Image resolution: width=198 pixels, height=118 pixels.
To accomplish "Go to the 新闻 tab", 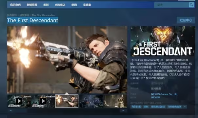I will point(74,5).
